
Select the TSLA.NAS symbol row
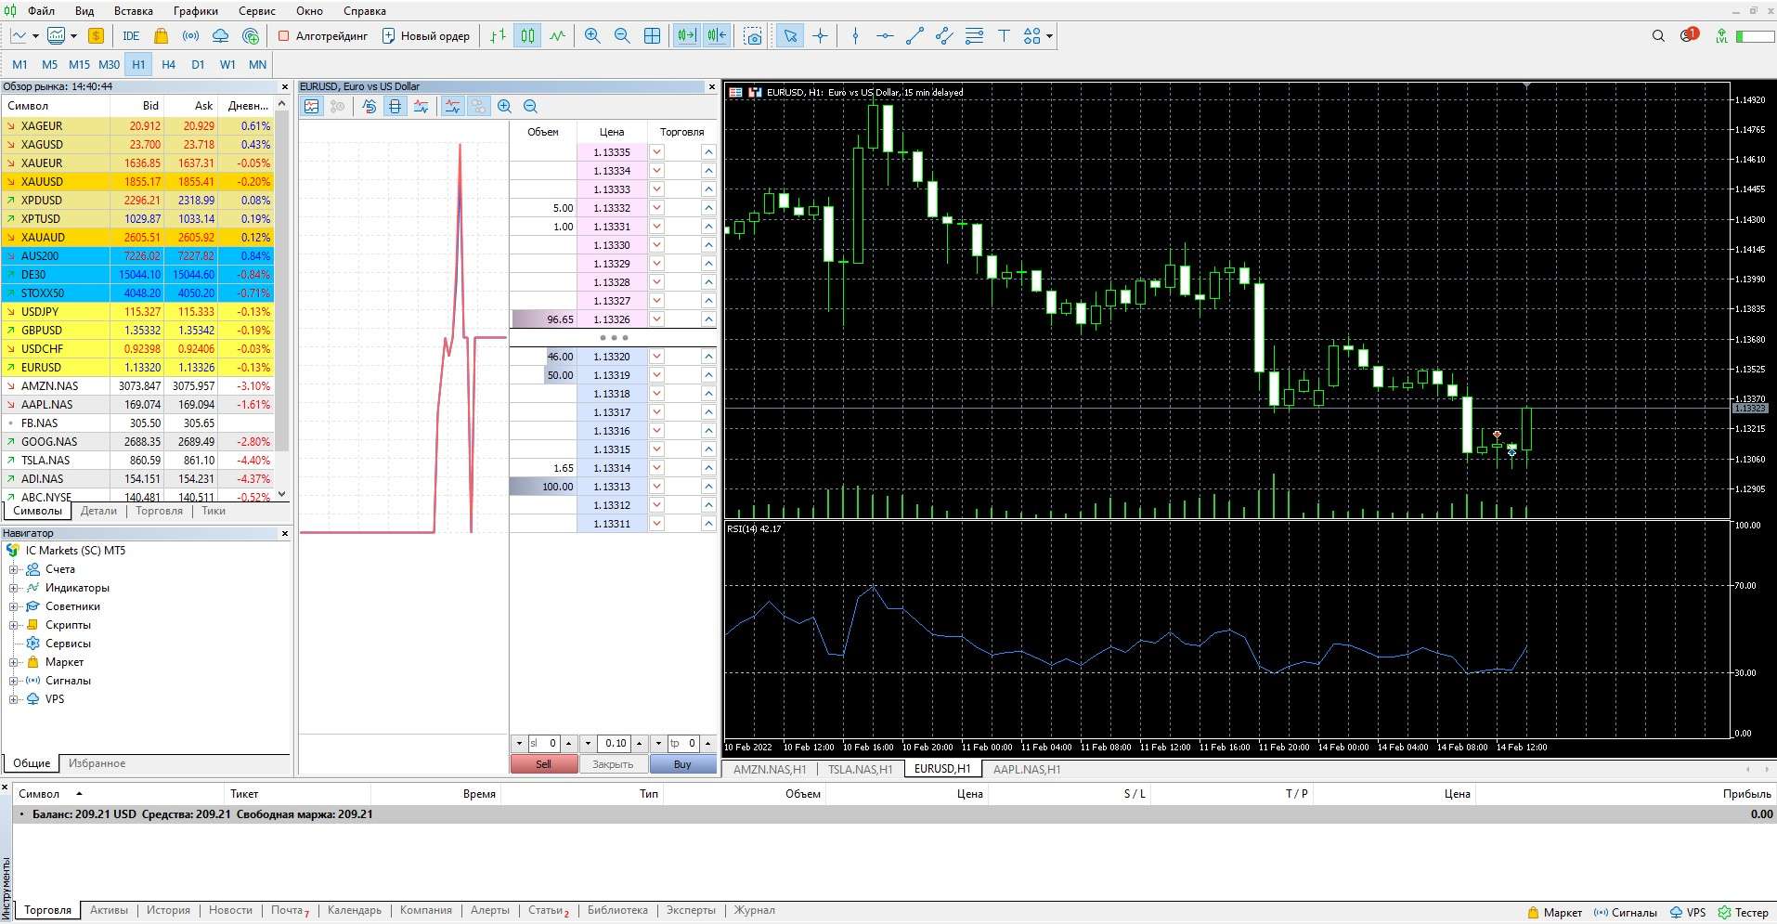139,461
